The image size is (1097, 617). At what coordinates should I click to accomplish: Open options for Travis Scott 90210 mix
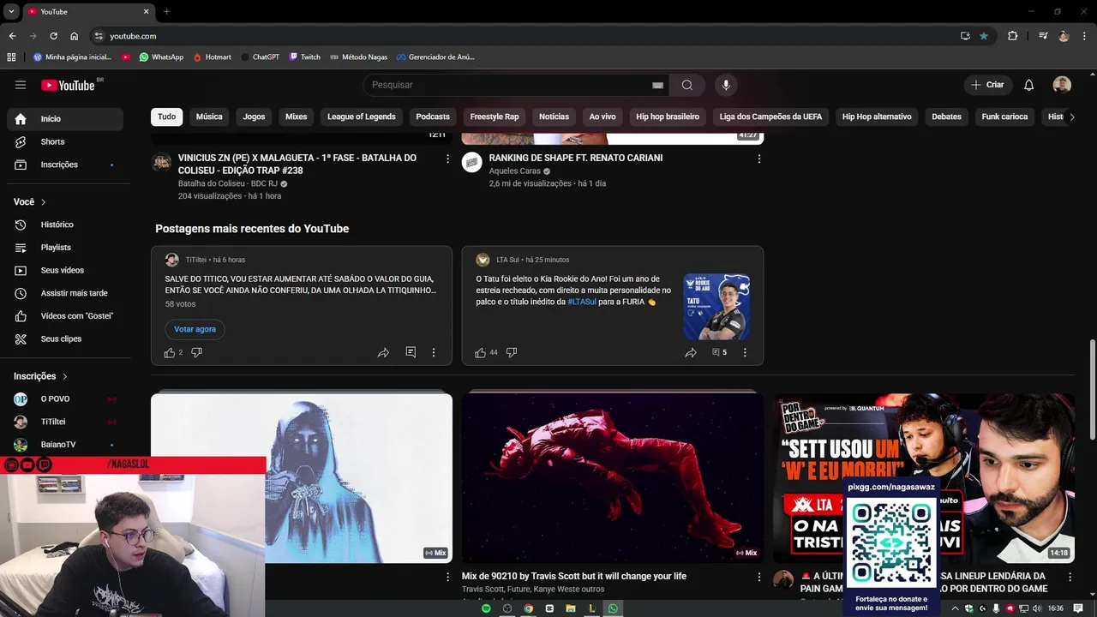pyautogui.click(x=758, y=578)
